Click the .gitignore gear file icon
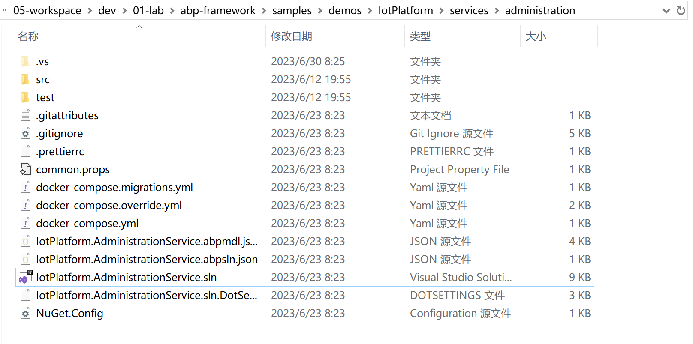Image resolution: width=693 pixels, height=344 pixels. 25,134
